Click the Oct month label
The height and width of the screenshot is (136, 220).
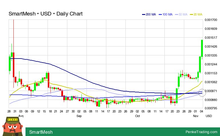[137, 116]
